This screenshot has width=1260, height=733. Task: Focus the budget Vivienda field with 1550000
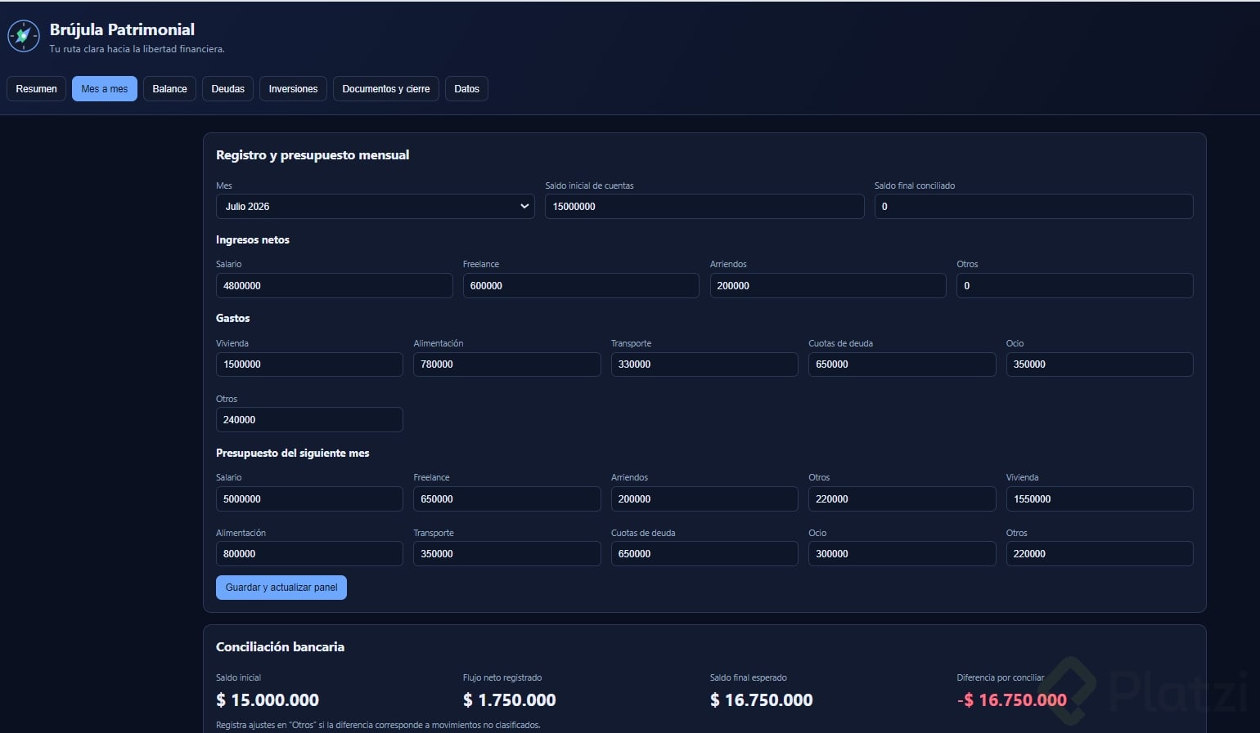coord(1100,499)
